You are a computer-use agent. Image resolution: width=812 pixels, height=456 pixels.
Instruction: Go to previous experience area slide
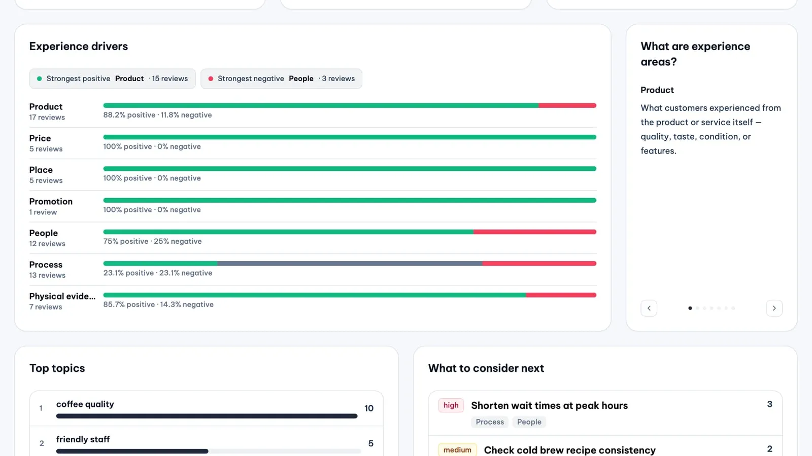649,308
